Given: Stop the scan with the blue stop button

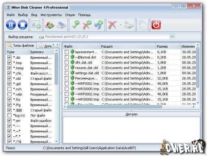Looking at the screenshot, I should (23, 25).
